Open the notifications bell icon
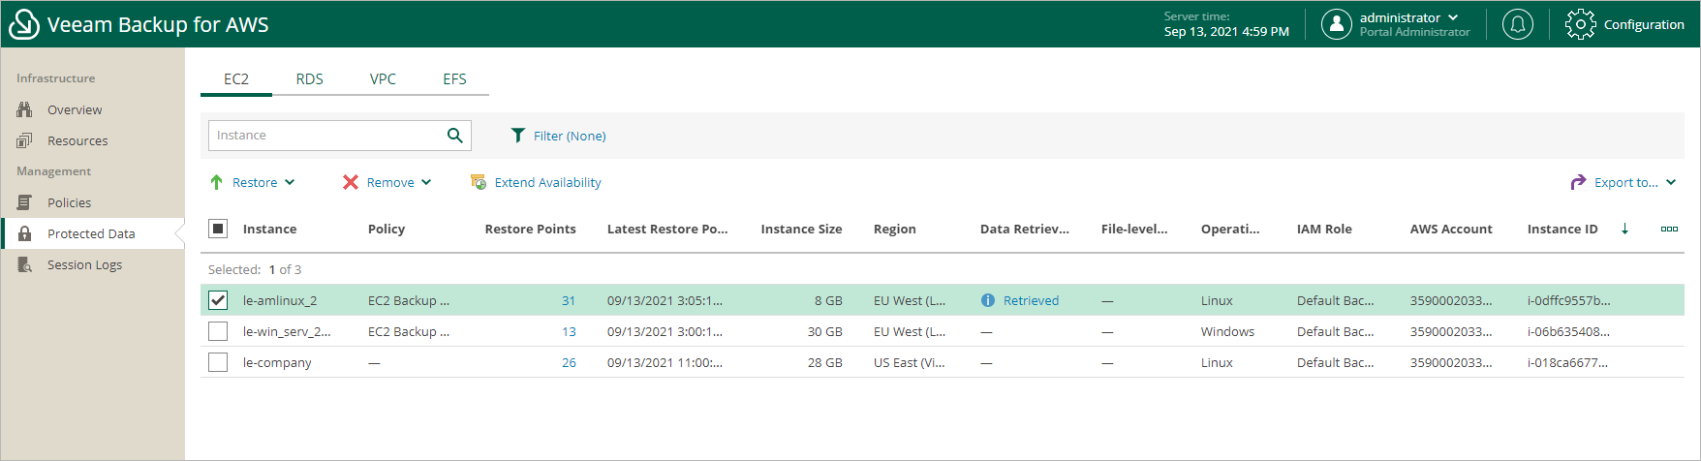Image resolution: width=1701 pixels, height=461 pixels. 1518,24
